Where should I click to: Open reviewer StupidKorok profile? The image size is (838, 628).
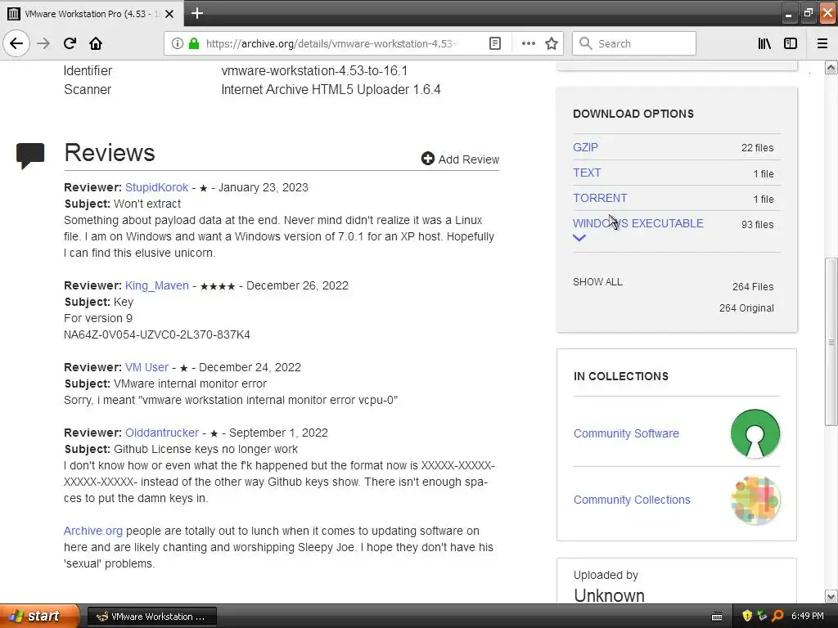(156, 187)
